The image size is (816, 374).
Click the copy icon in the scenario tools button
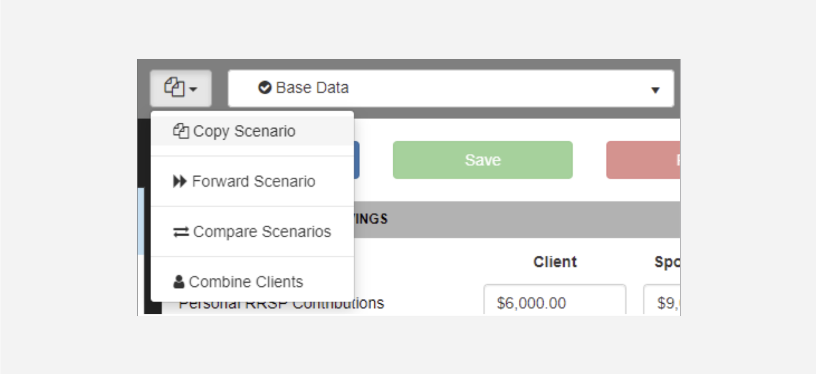click(x=174, y=87)
